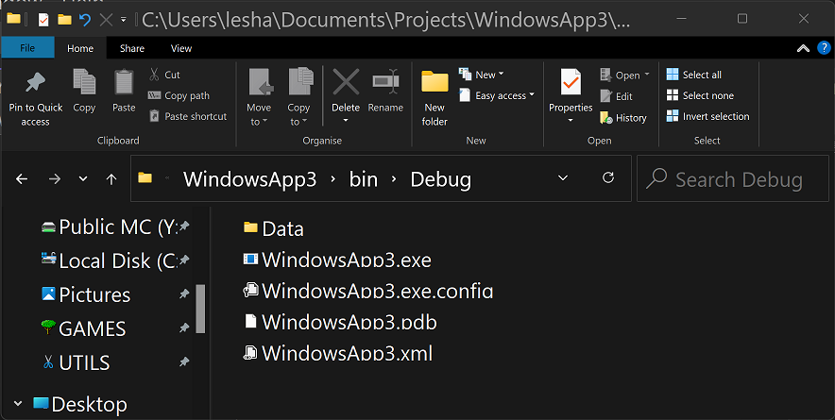Click the Rename icon
This screenshot has height=420, width=835.
click(385, 82)
